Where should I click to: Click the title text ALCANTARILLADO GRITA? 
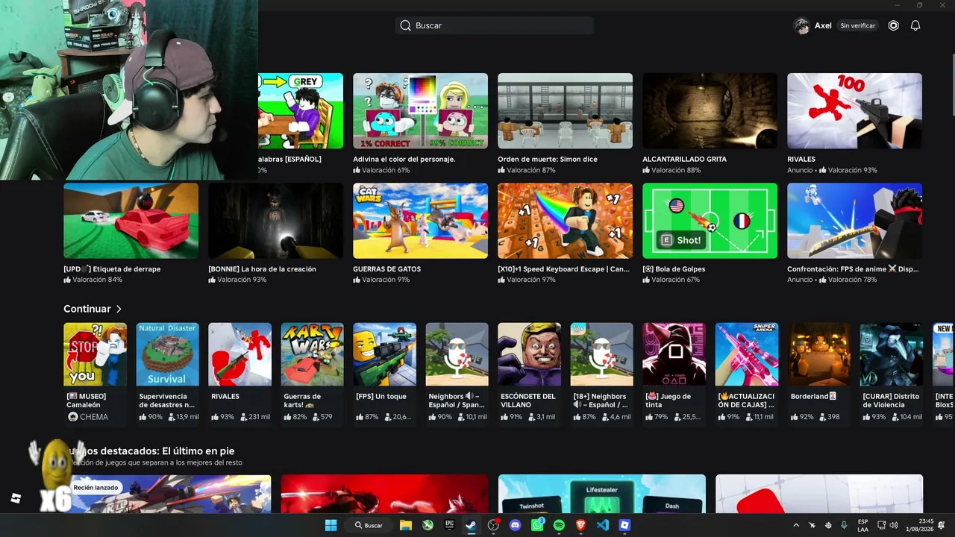(x=684, y=159)
